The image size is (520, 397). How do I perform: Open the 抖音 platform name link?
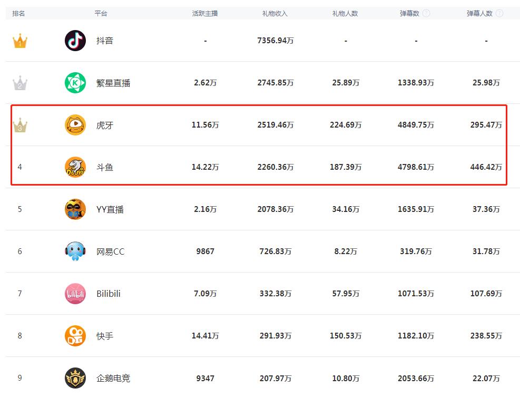pos(105,41)
